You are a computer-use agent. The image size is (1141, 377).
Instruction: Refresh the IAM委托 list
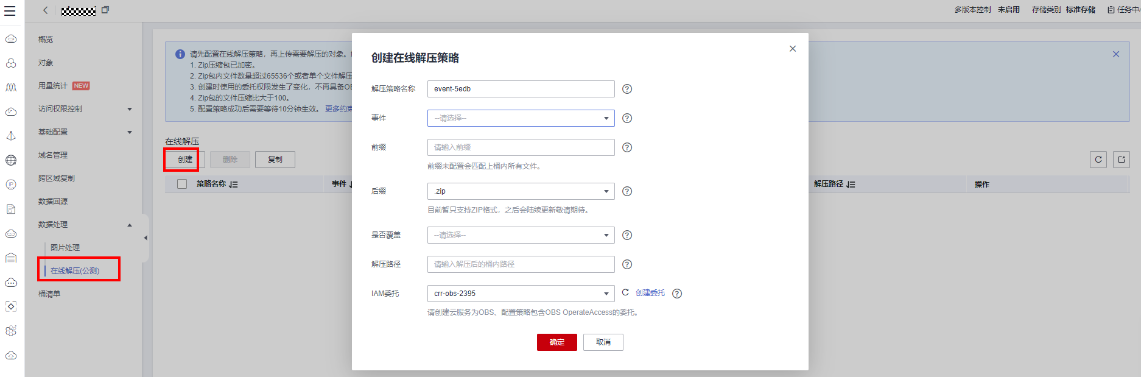[625, 293]
